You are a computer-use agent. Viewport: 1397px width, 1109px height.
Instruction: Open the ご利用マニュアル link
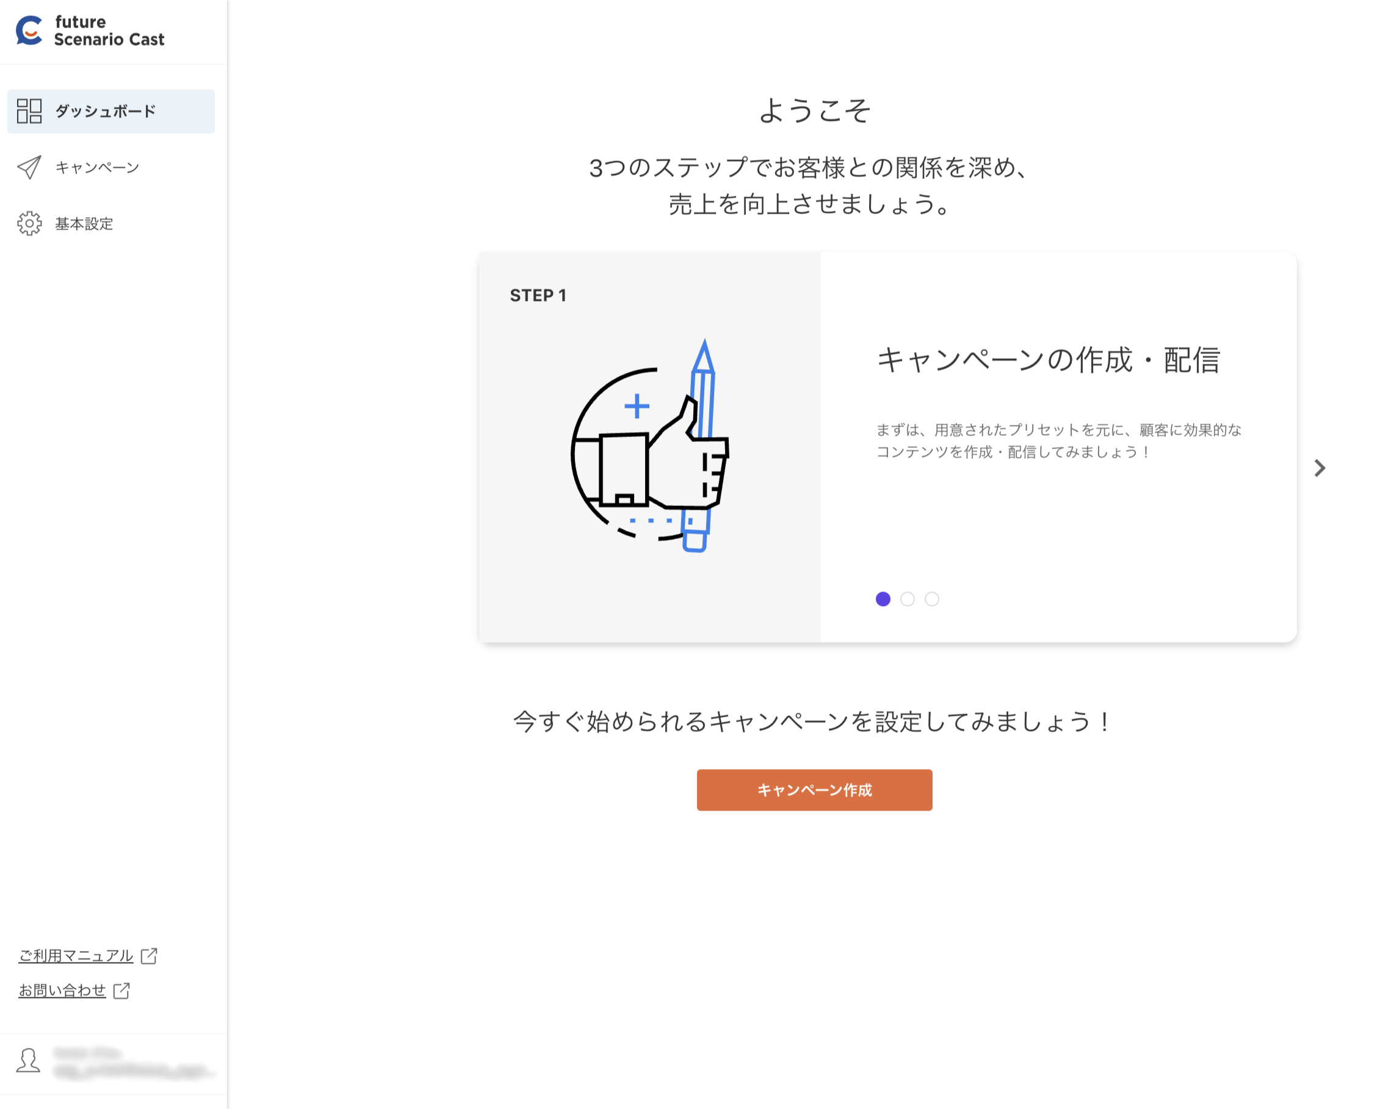[75, 955]
